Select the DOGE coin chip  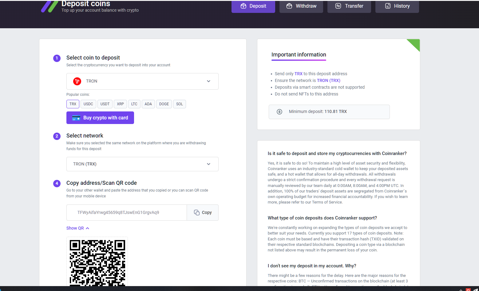point(164,104)
